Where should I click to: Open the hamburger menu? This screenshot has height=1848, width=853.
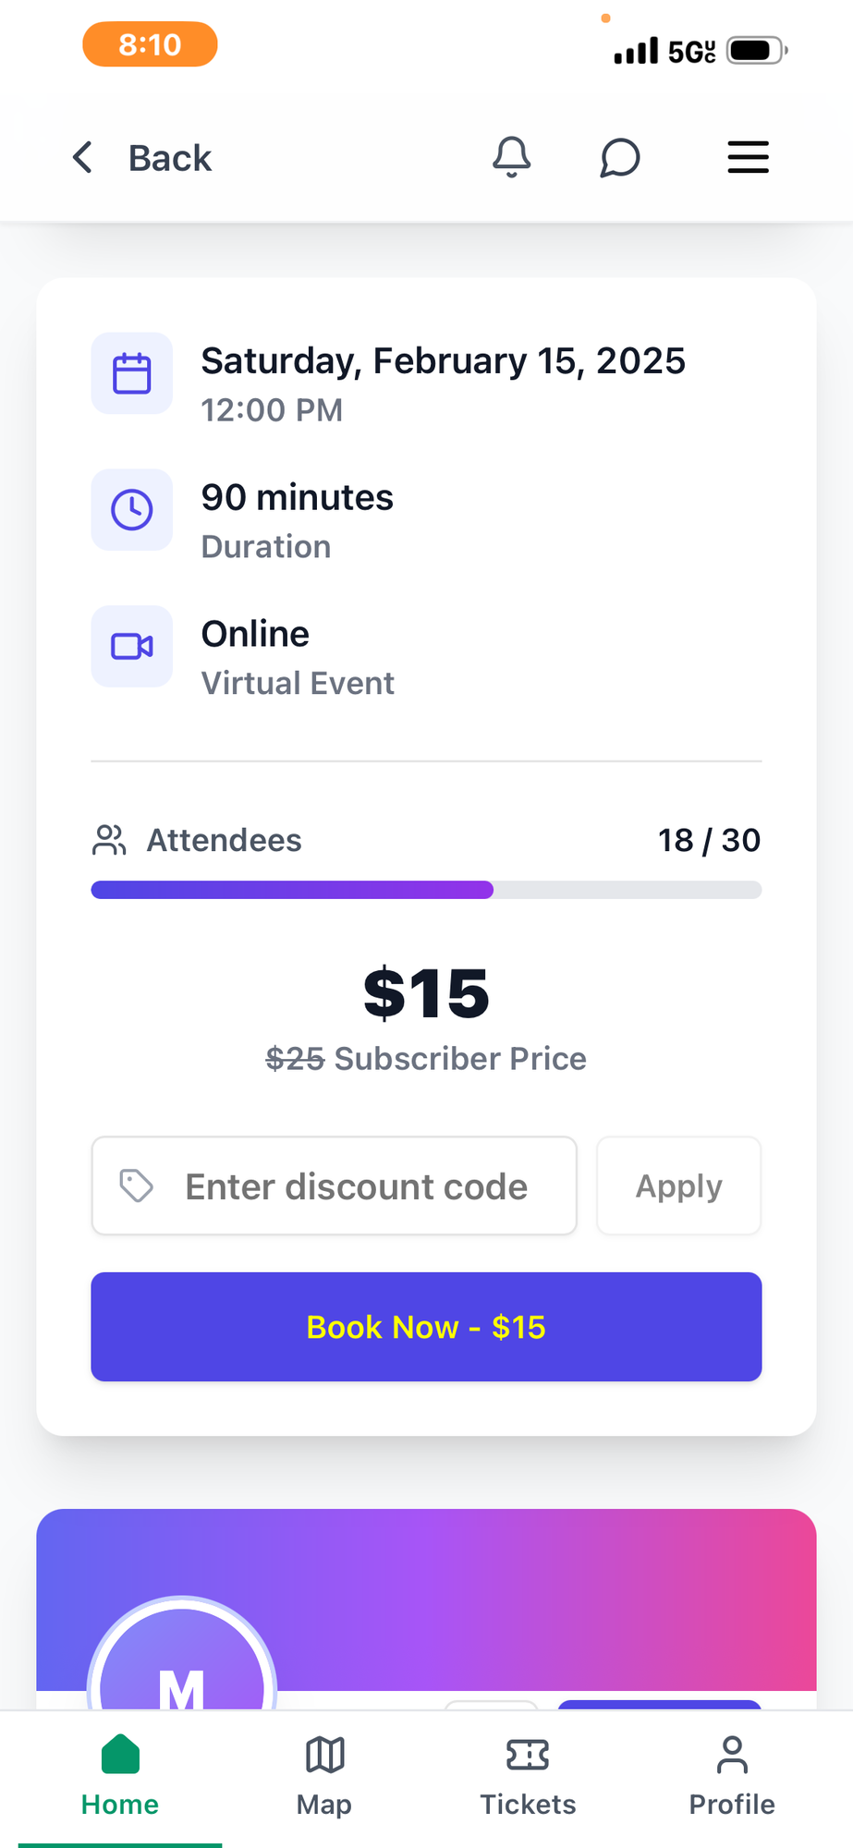tap(748, 157)
